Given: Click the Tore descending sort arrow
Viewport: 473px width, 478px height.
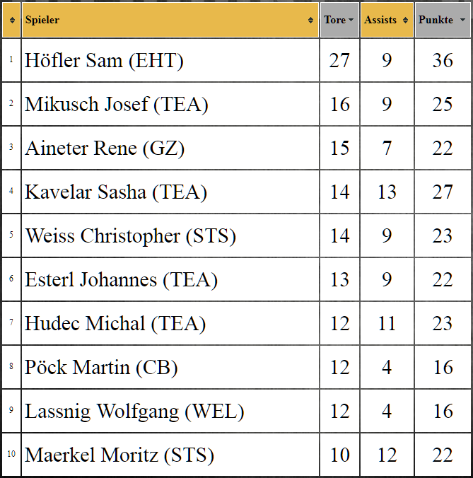Looking at the screenshot, I should (x=351, y=20).
